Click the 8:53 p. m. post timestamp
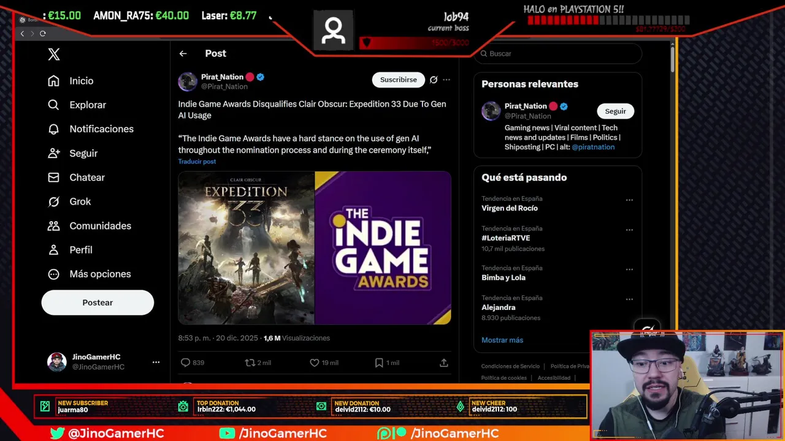The image size is (785, 441). (x=218, y=338)
